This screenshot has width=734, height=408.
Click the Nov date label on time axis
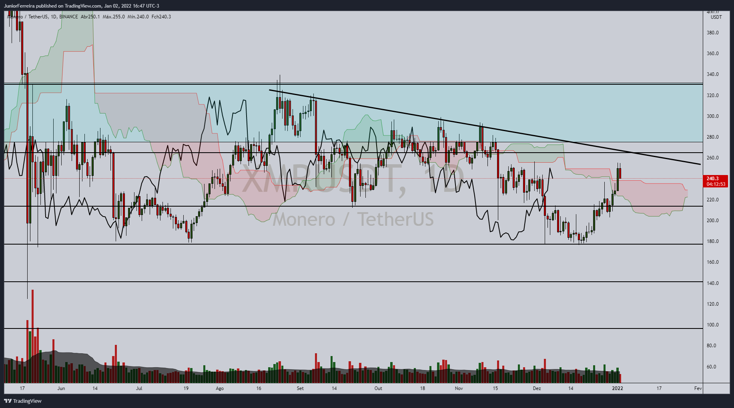pos(459,388)
